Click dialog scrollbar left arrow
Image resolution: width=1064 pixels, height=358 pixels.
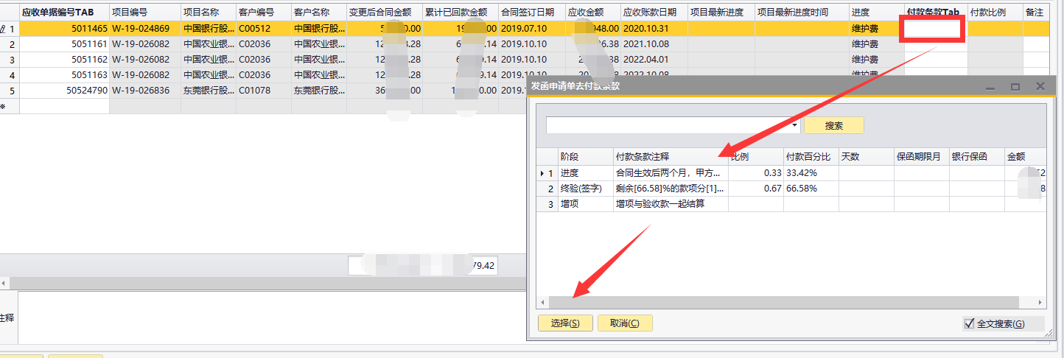click(543, 303)
